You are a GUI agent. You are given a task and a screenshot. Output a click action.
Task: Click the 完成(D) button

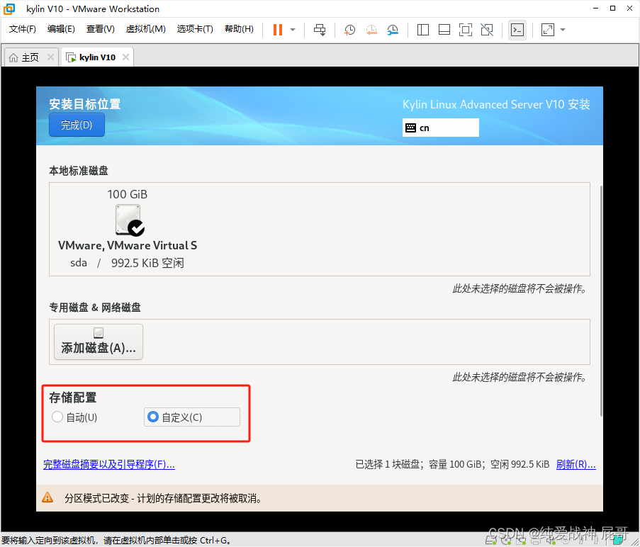77,125
